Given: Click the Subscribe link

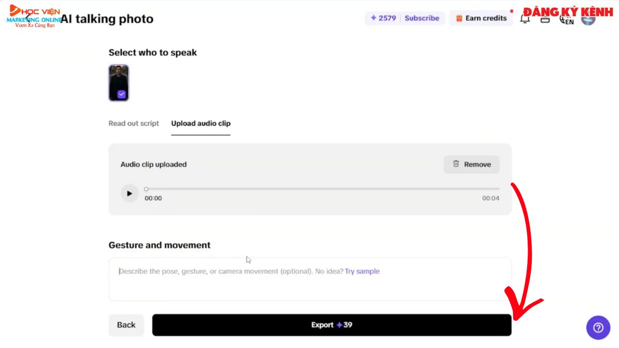Looking at the screenshot, I should (x=421, y=18).
